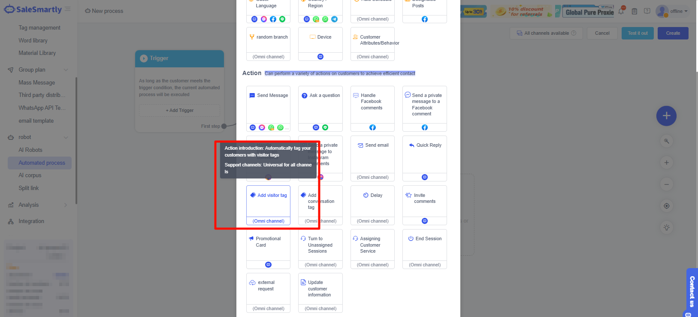
Task: Go to Mass Message page
Action: [x=36, y=83]
